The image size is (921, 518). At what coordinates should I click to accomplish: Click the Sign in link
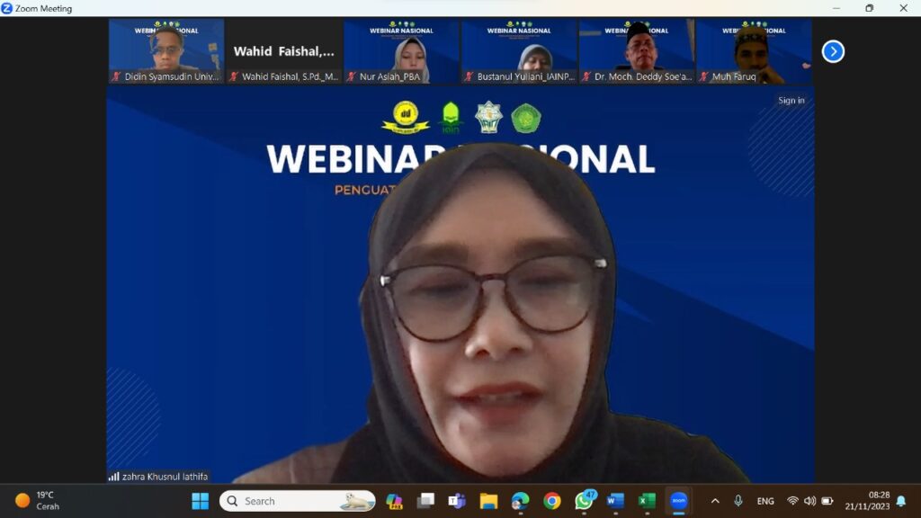pyautogui.click(x=791, y=101)
